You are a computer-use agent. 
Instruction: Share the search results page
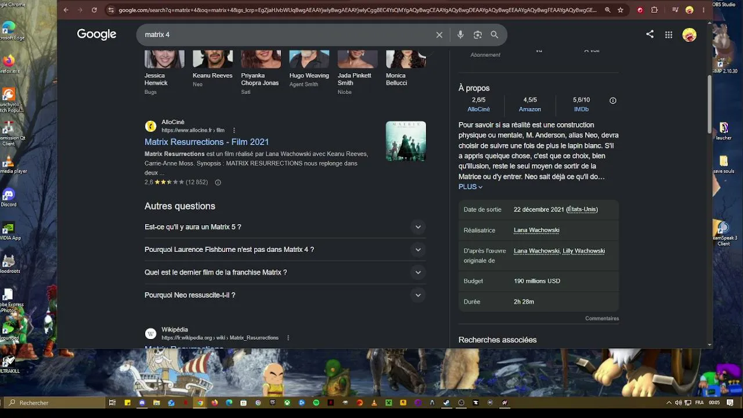pos(650,34)
